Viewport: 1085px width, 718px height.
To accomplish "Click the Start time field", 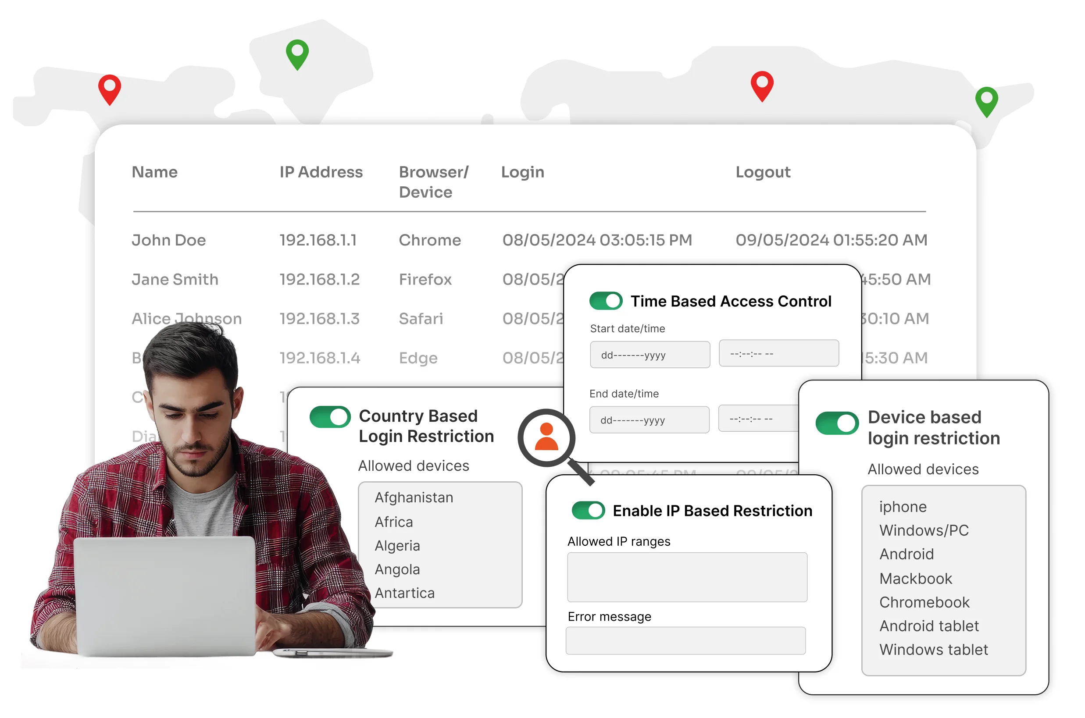I will pyautogui.click(x=778, y=353).
